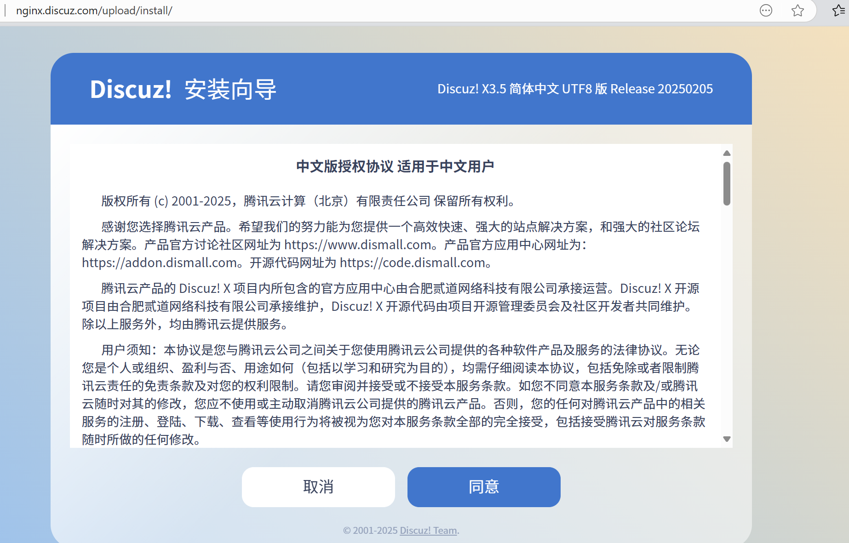Click the paragraph starting with 用户须知
Viewport: 849px width, 543px height.
[x=394, y=394]
